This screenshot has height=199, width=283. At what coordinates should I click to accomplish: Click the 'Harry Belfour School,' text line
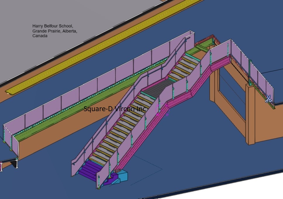(x=53, y=26)
